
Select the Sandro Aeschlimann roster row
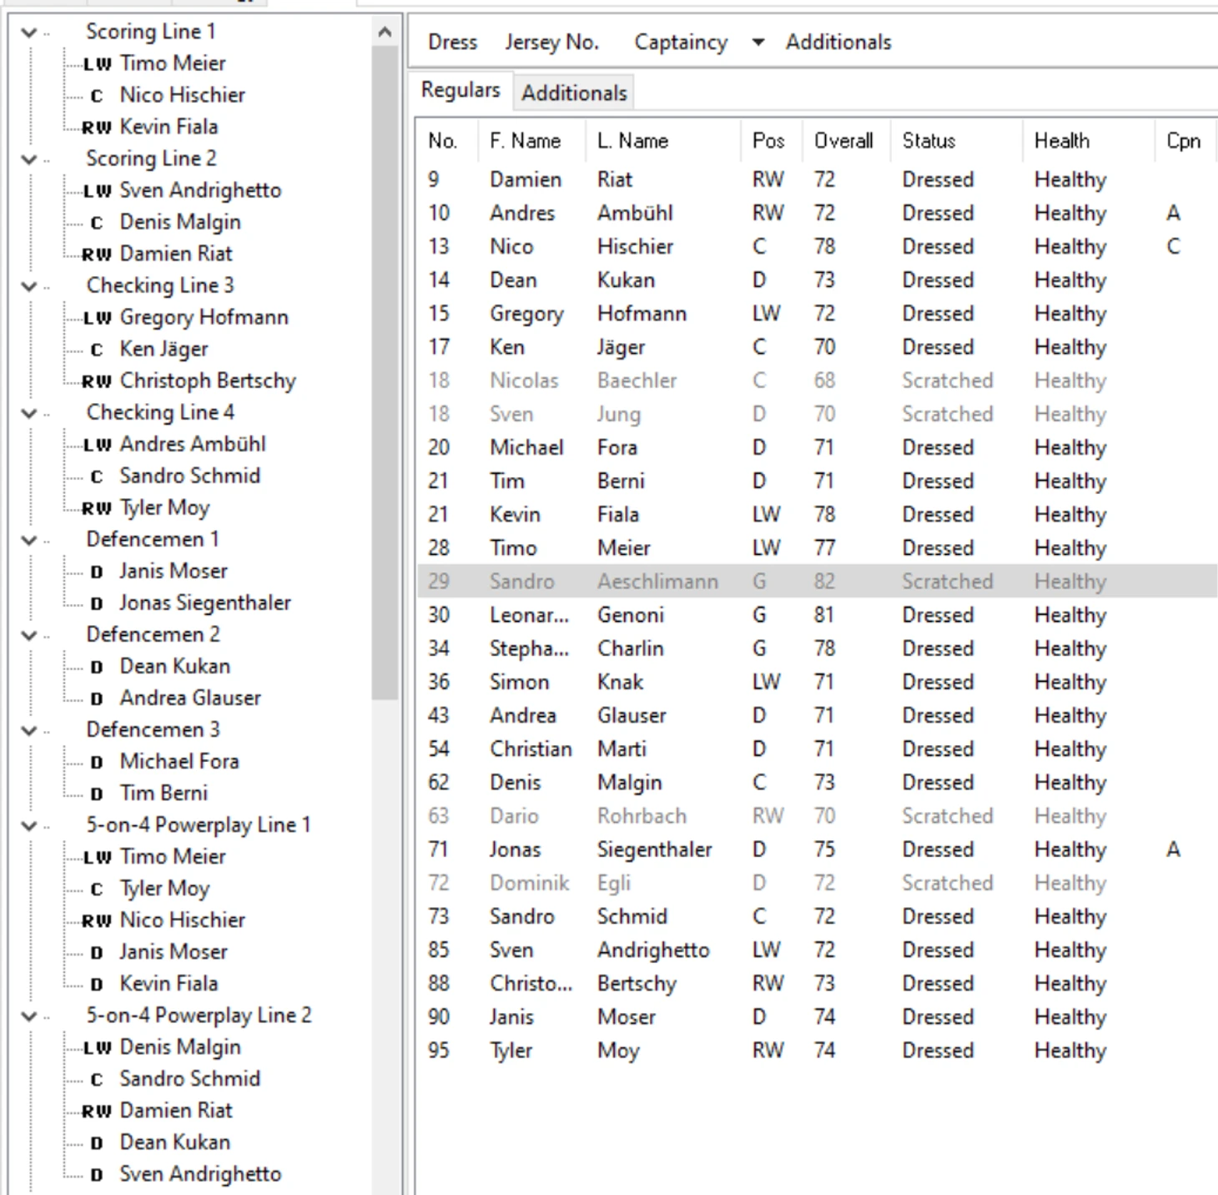click(817, 582)
